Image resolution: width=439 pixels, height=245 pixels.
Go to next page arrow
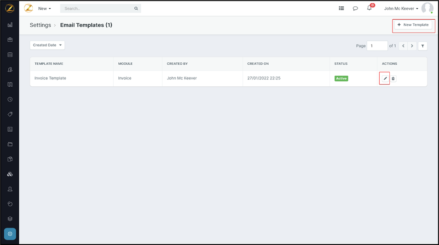pos(412,46)
